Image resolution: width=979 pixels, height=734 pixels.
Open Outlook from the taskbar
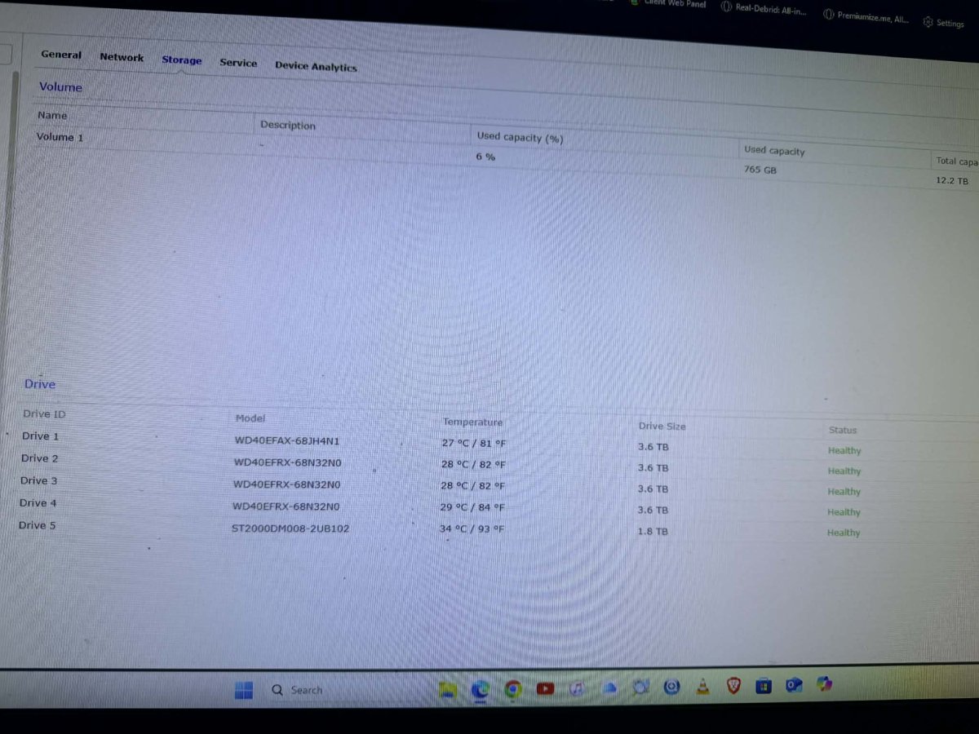click(x=794, y=686)
